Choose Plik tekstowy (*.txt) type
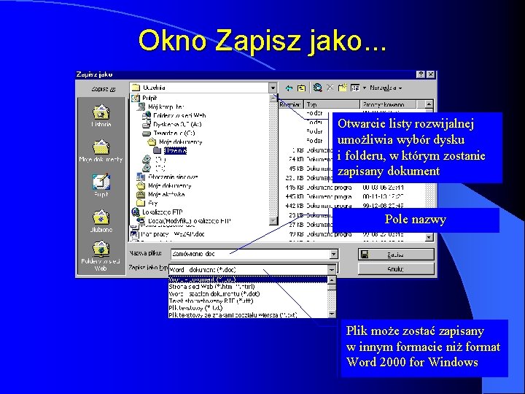Screen dimensions: 525x394 [x=248, y=308]
